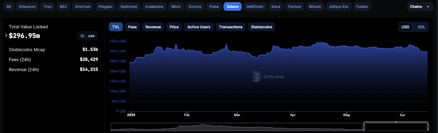Image resolution: width=438 pixels, height=133 pixels.
Task: Click the 200m USD axis label
Action: coord(118,71)
